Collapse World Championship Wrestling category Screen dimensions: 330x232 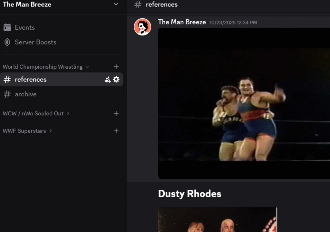coord(45,67)
